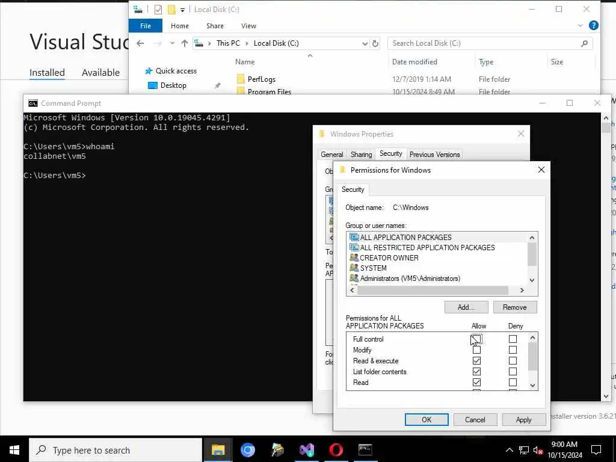This screenshot has width=616, height=462.
Task: Open the network tray icon
Action: coord(524,450)
